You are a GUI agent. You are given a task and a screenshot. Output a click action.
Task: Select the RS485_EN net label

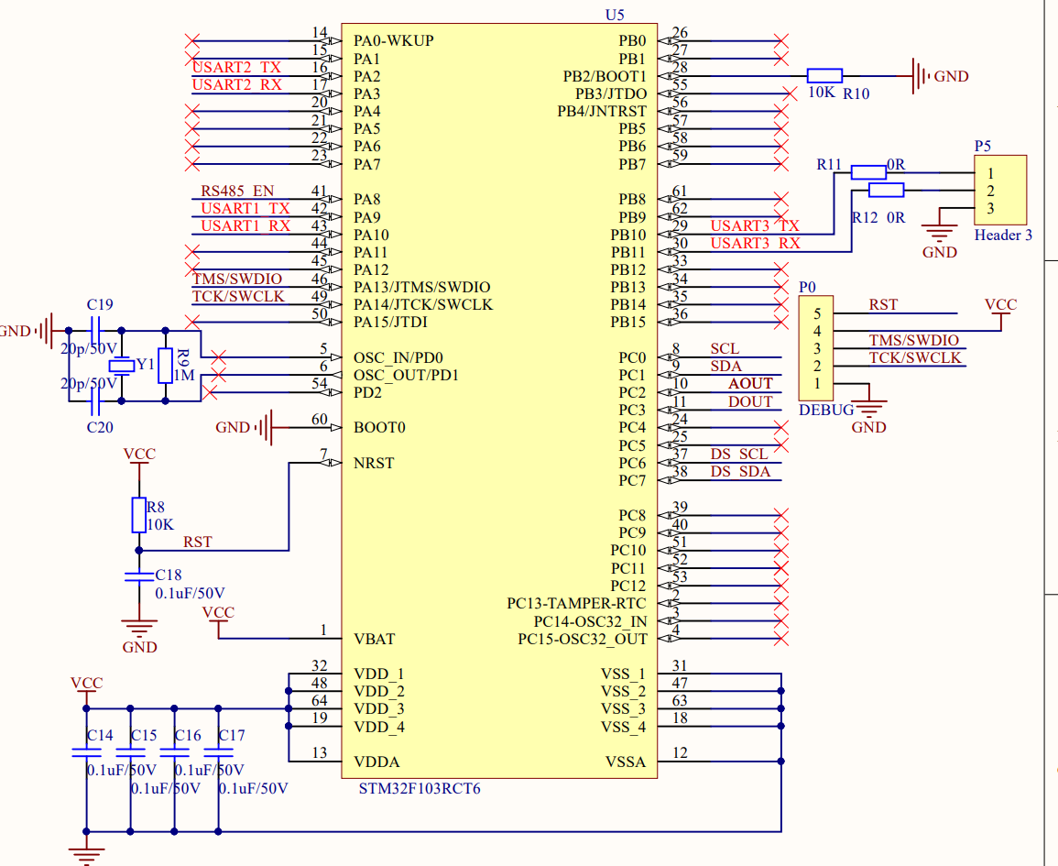pyautogui.click(x=237, y=191)
